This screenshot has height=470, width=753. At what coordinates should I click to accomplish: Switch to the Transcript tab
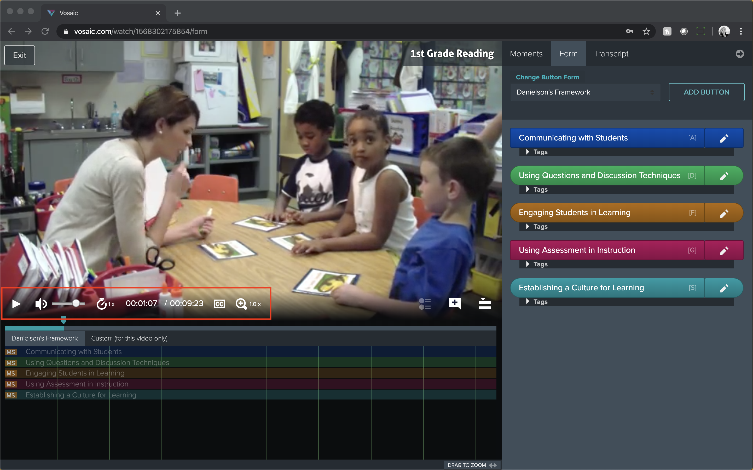pos(611,54)
